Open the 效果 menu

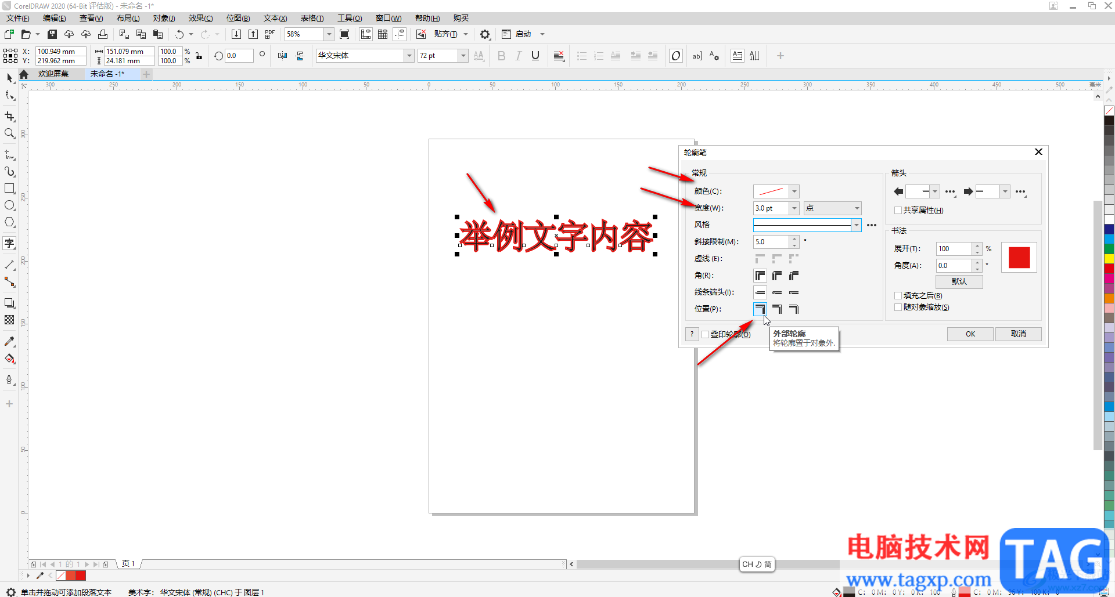tap(200, 18)
